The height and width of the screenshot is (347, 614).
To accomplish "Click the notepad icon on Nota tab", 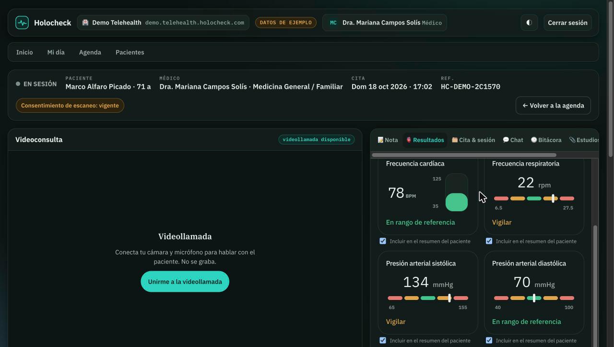I will (x=380, y=140).
